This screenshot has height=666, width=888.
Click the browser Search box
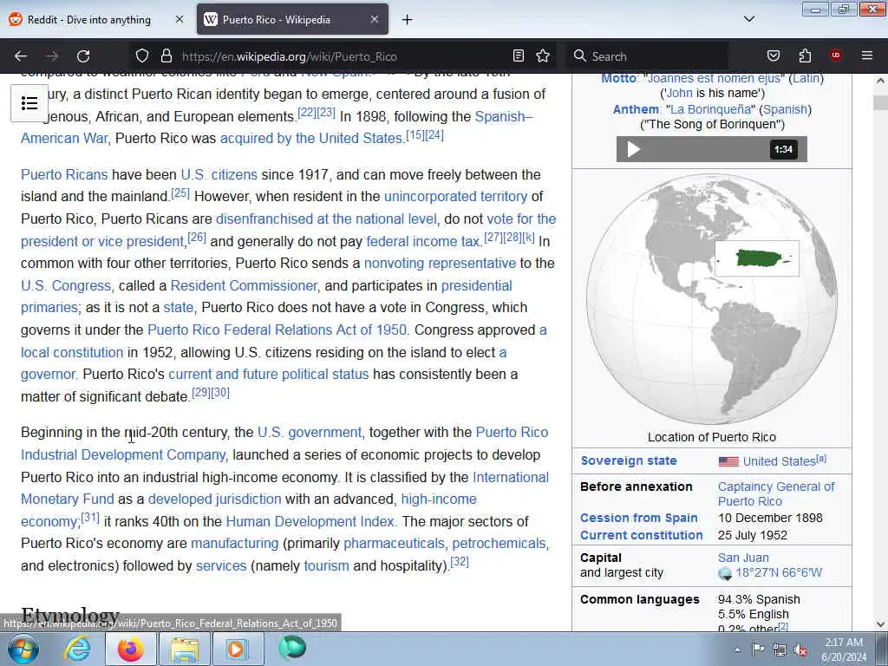click(649, 56)
